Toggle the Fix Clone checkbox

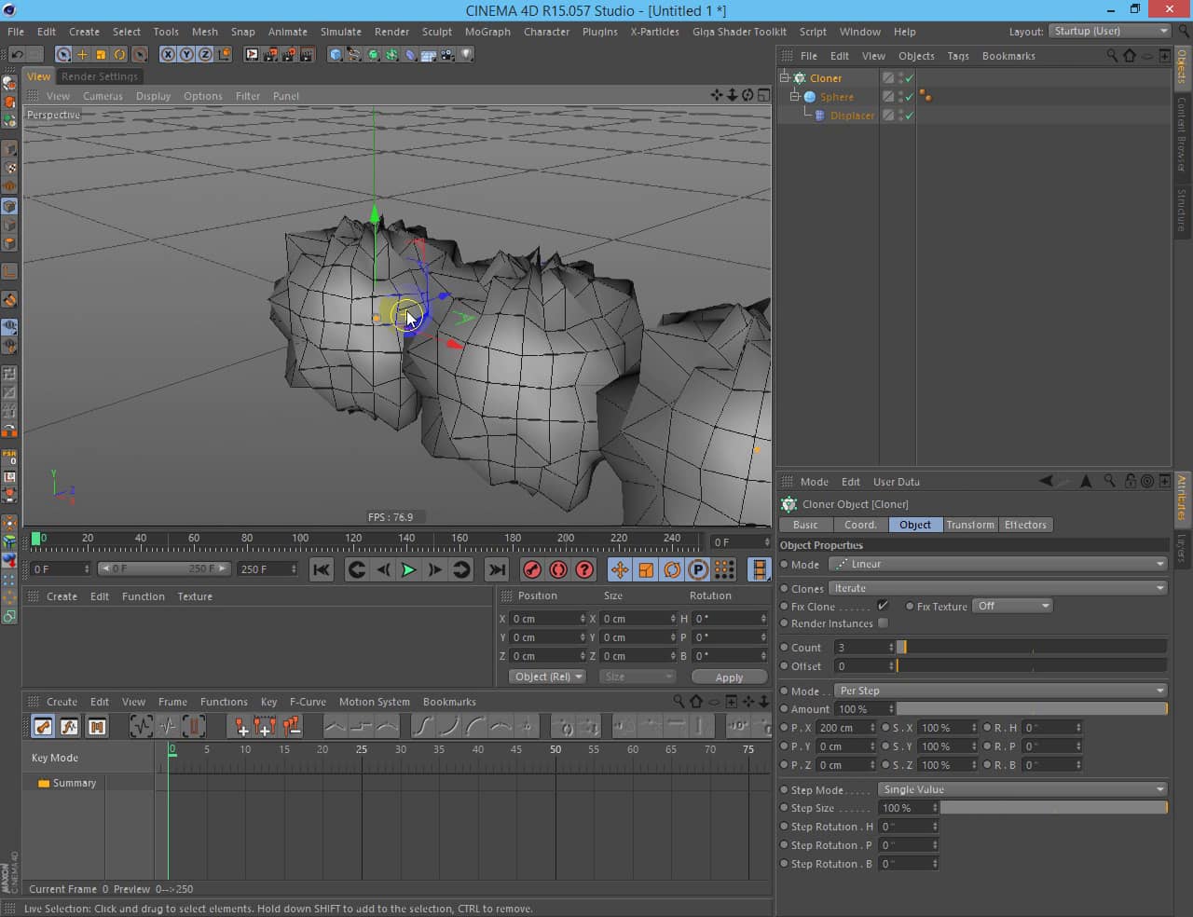point(883,606)
